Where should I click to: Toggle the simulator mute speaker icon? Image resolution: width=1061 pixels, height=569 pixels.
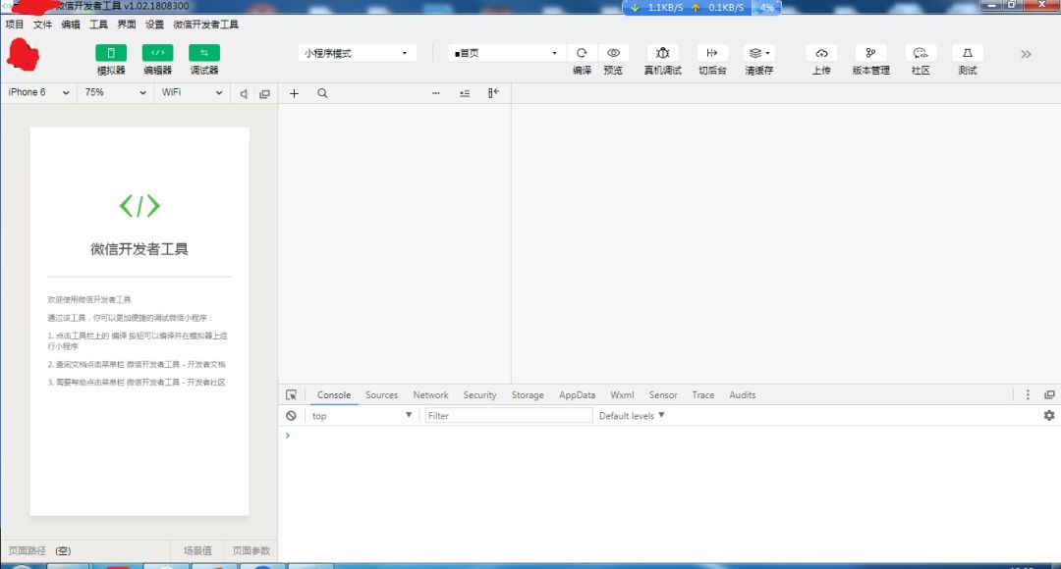pyautogui.click(x=244, y=94)
